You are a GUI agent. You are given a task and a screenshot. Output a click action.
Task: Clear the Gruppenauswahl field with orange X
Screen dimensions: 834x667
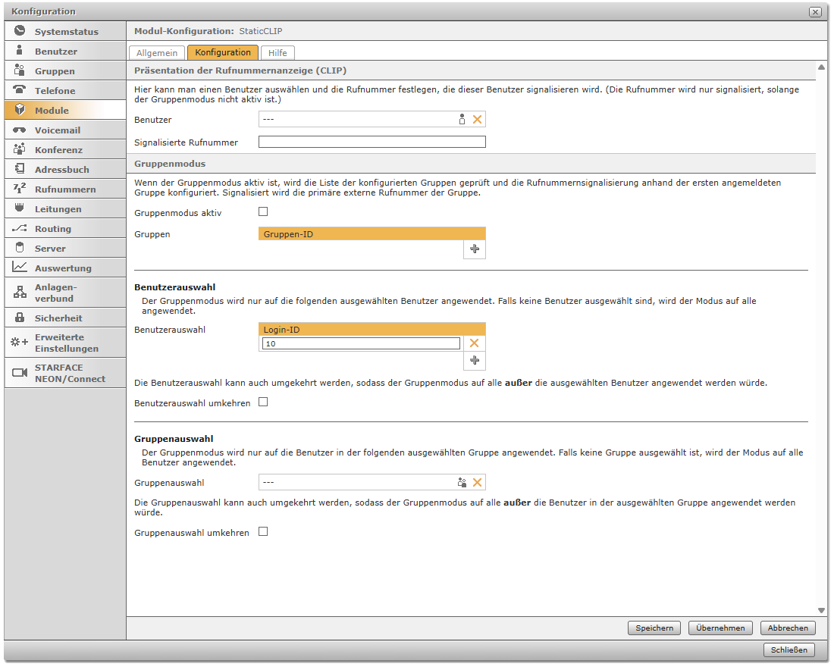point(477,482)
